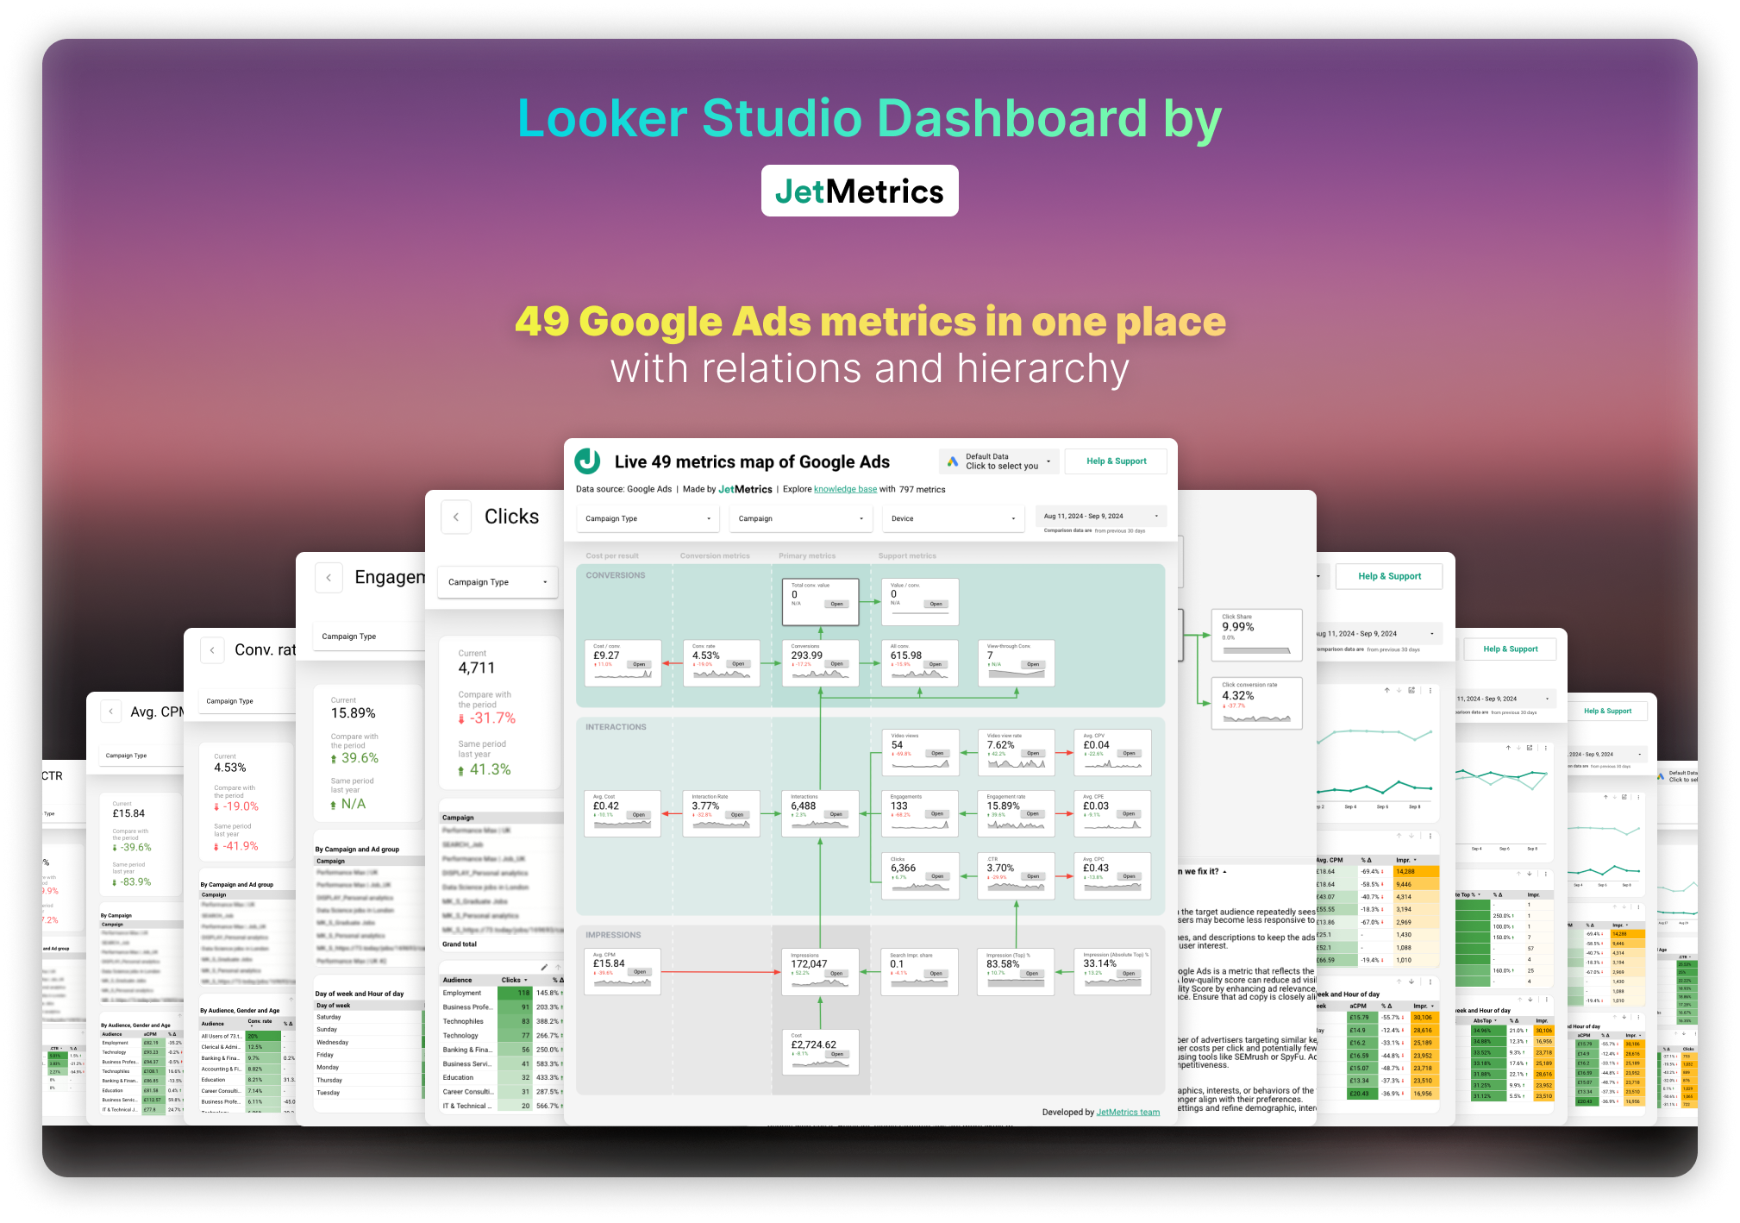The width and height of the screenshot is (1740, 1223).
Task: Follow the knowledge base link
Action: pos(845,489)
